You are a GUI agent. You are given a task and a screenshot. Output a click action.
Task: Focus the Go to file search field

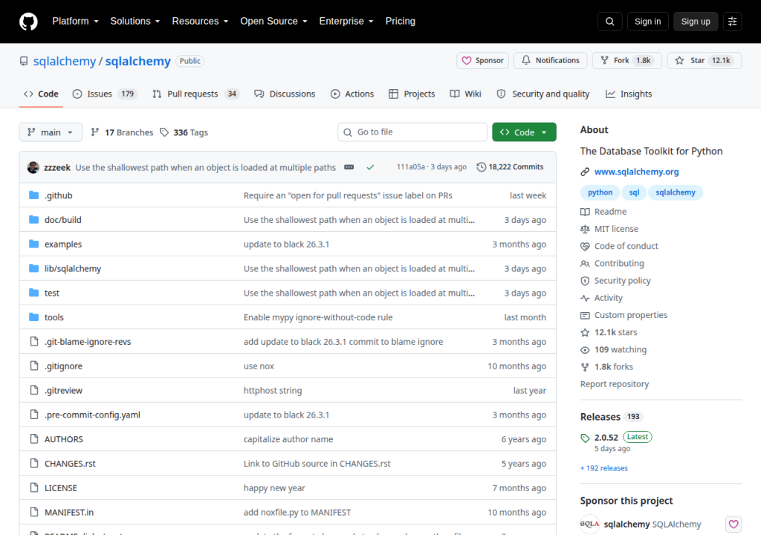point(412,132)
